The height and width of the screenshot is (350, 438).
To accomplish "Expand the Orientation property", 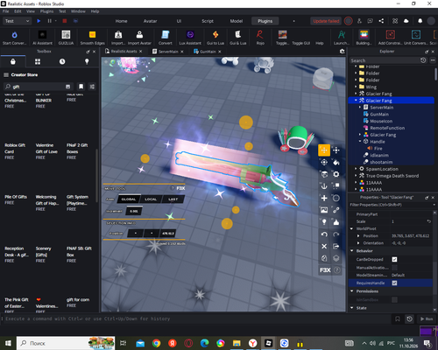I will pyautogui.click(x=358, y=243).
